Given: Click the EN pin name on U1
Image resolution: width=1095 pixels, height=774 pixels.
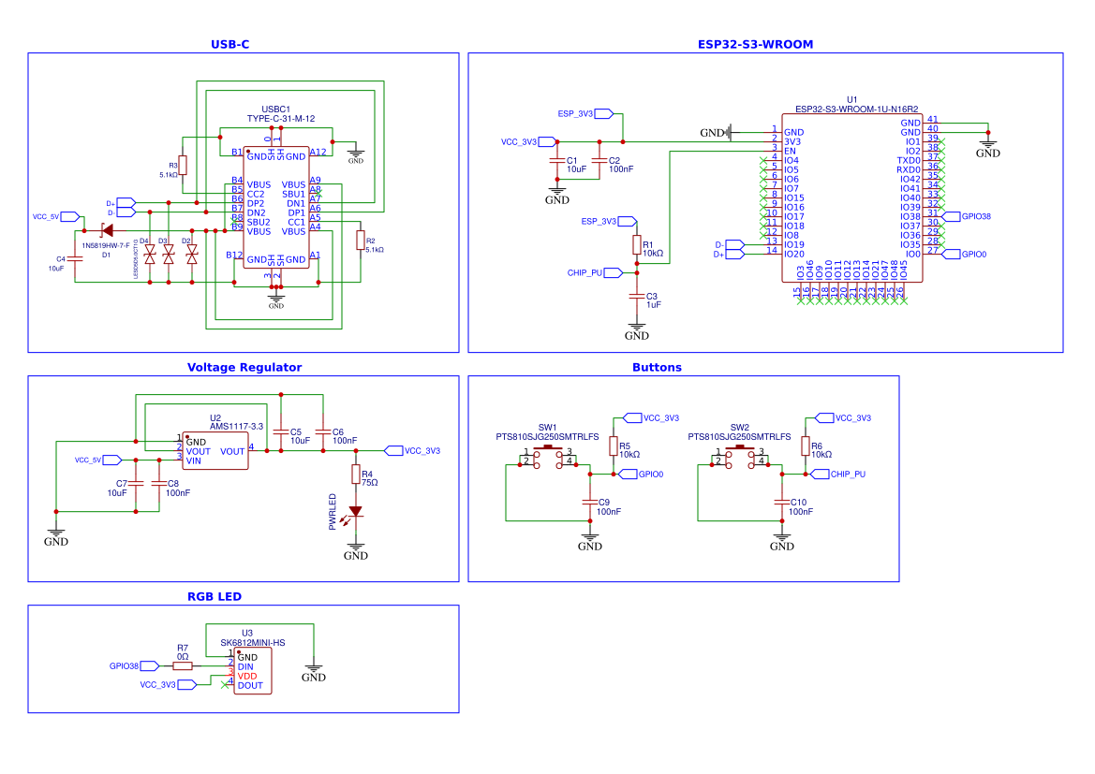Looking at the screenshot, I should click(x=790, y=151).
